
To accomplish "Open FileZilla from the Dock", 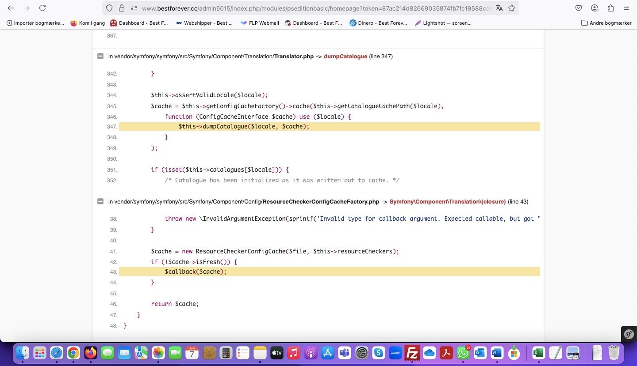I will pos(412,353).
